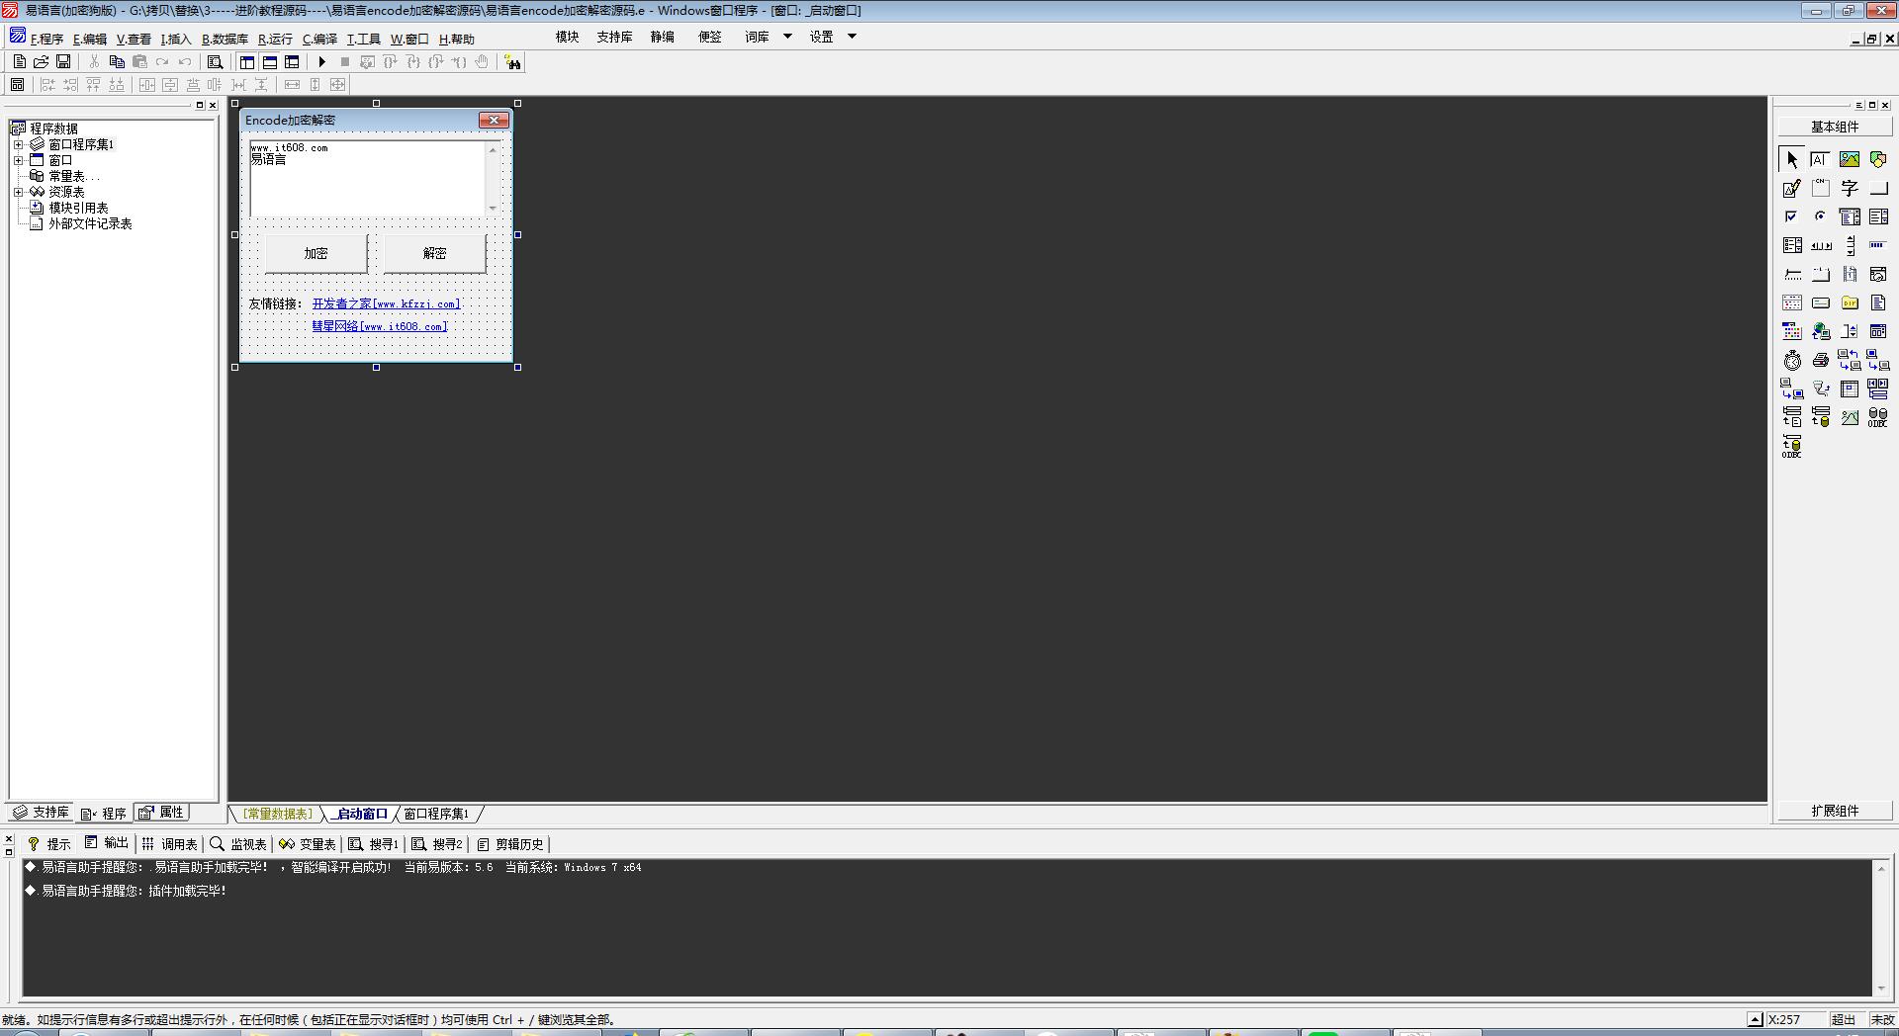Image resolution: width=1899 pixels, height=1036 pixels.
Task: Toggle the bottom status panel toolbar button
Action: pyautogui.click(x=269, y=62)
